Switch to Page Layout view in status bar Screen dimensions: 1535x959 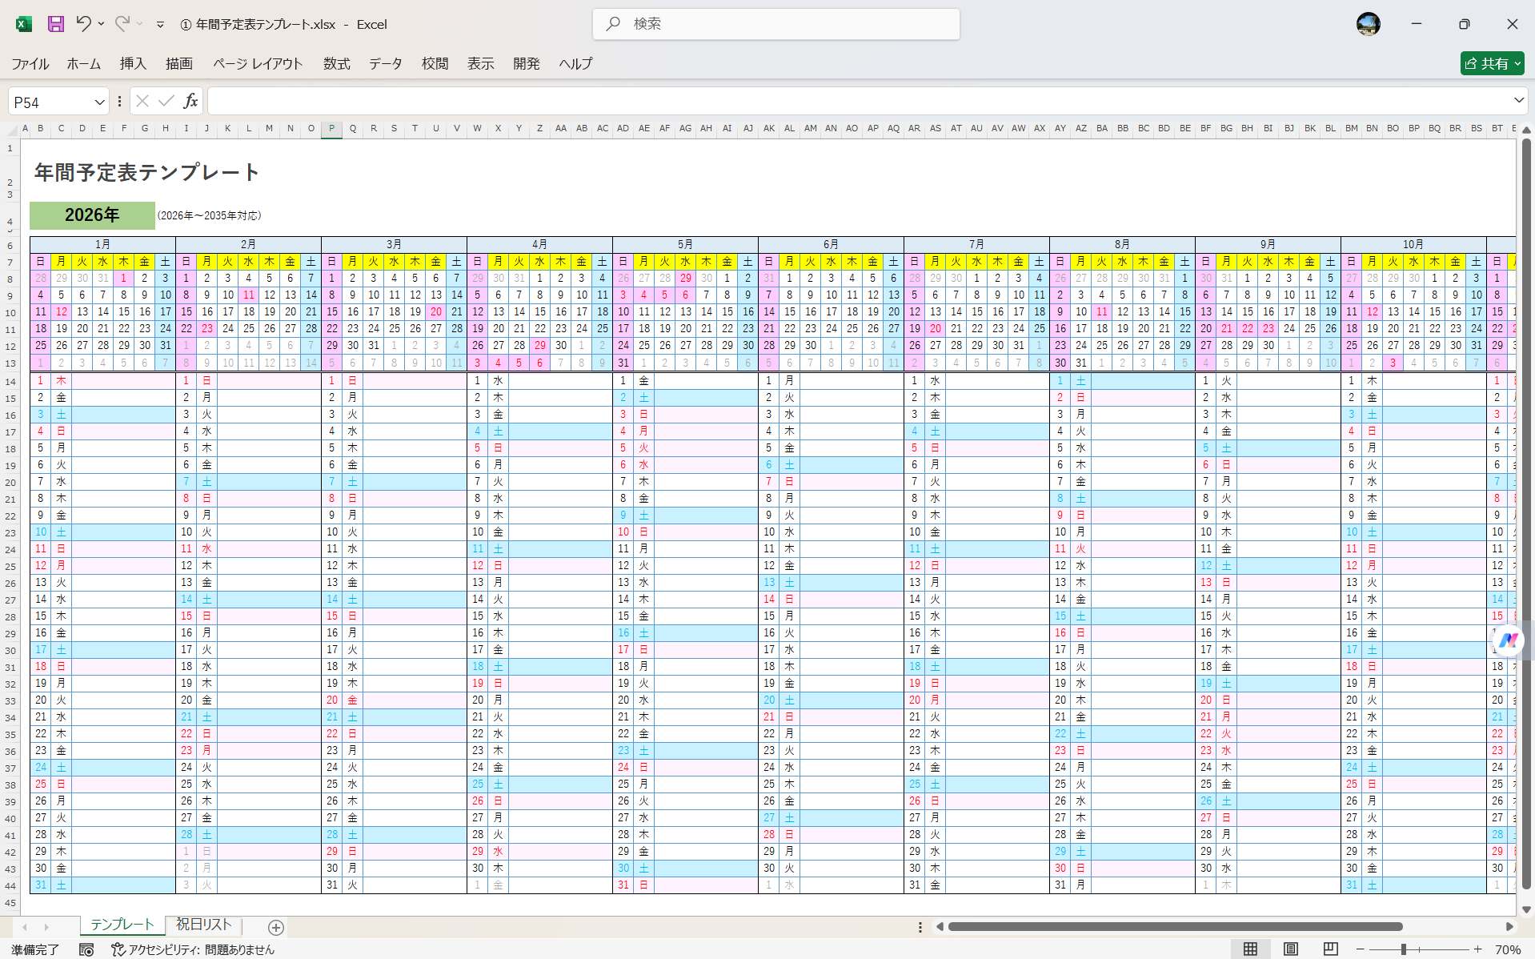(x=1289, y=950)
